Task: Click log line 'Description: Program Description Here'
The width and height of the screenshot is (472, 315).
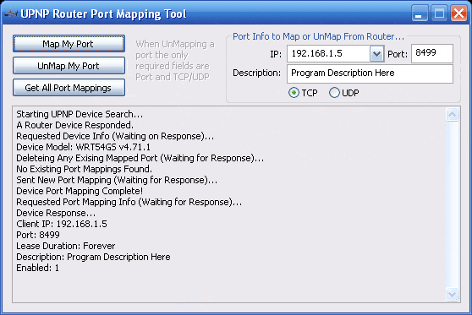Action: (93, 257)
